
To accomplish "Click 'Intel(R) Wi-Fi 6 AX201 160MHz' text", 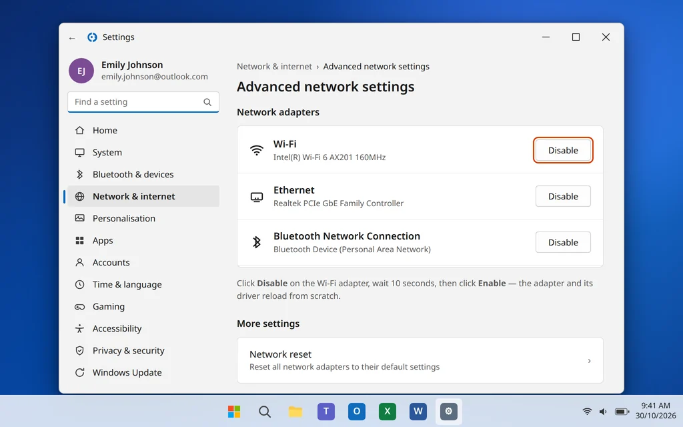I will (x=329, y=157).
